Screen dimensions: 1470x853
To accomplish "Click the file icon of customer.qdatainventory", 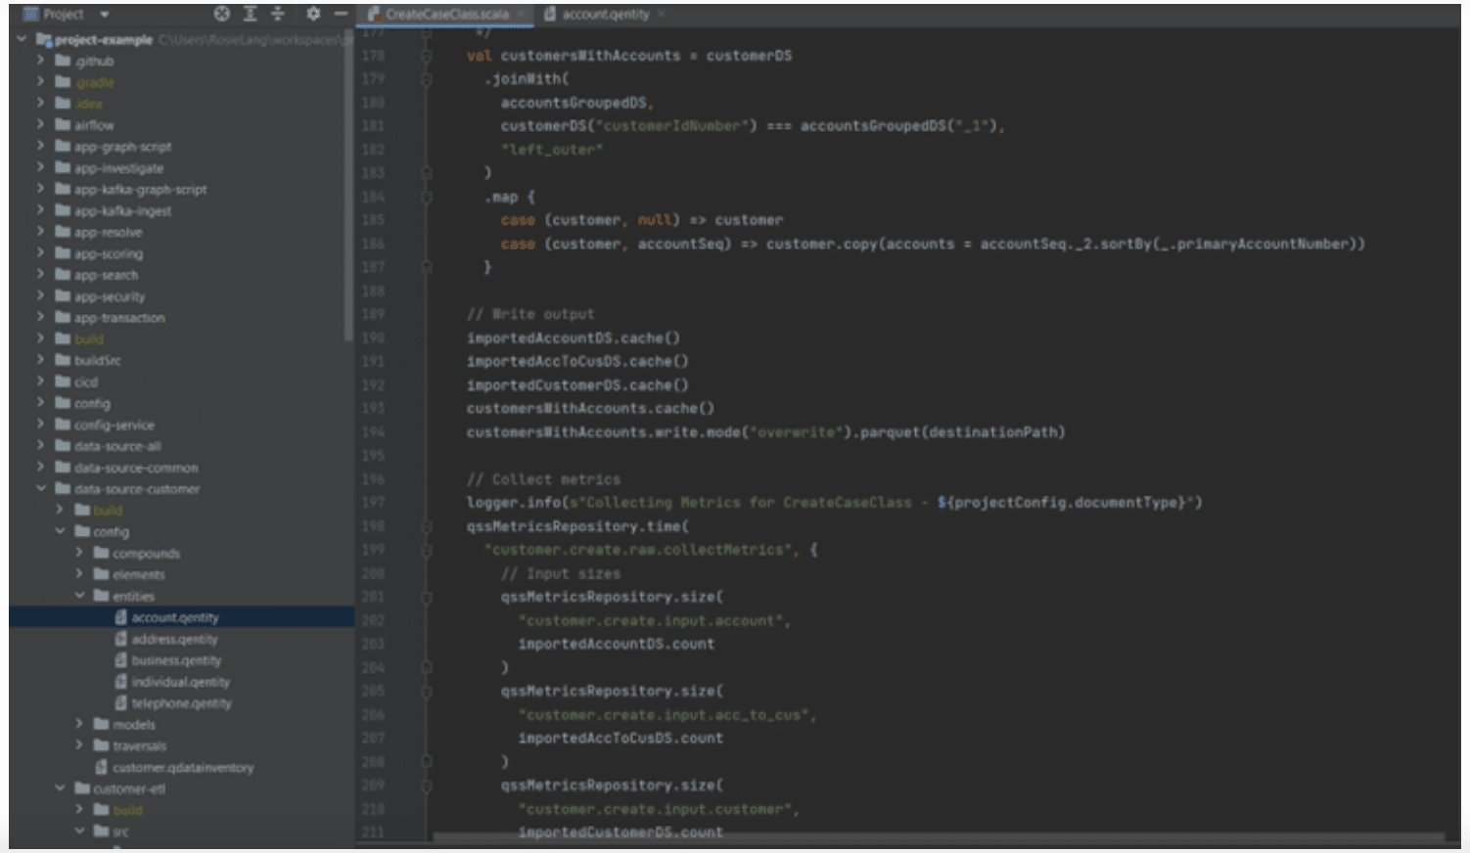I will (102, 767).
